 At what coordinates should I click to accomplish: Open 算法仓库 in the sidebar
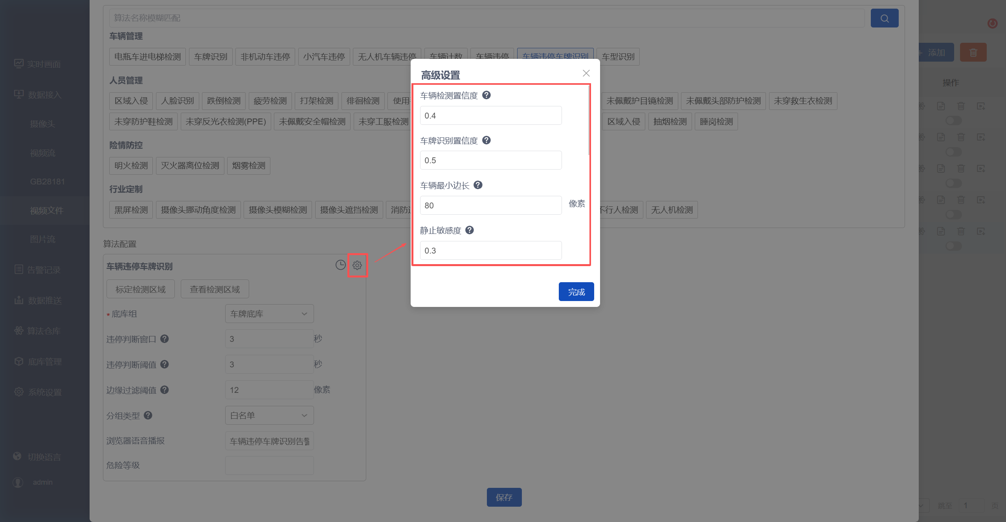tap(38, 331)
